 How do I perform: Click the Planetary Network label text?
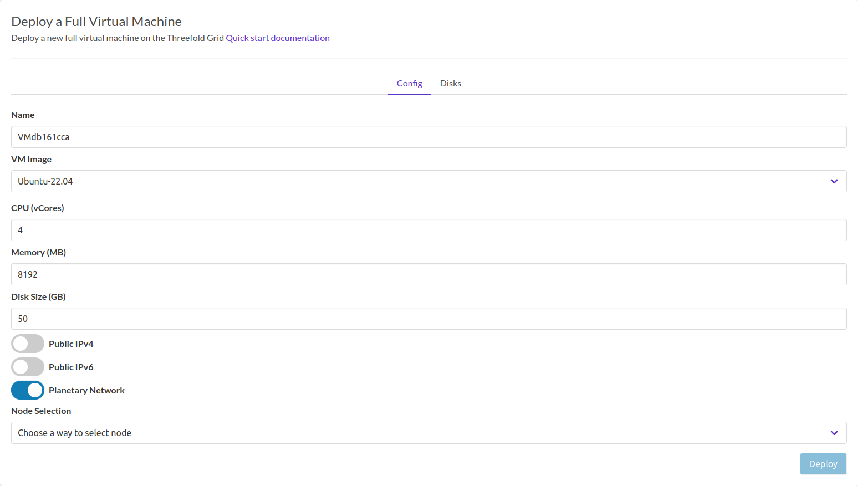click(86, 391)
